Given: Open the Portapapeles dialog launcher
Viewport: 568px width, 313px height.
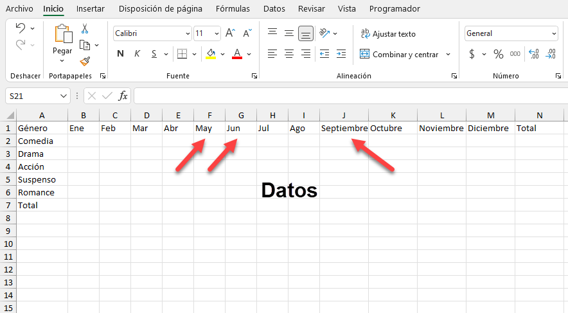Looking at the screenshot, I should pyautogui.click(x=103, y=76).
